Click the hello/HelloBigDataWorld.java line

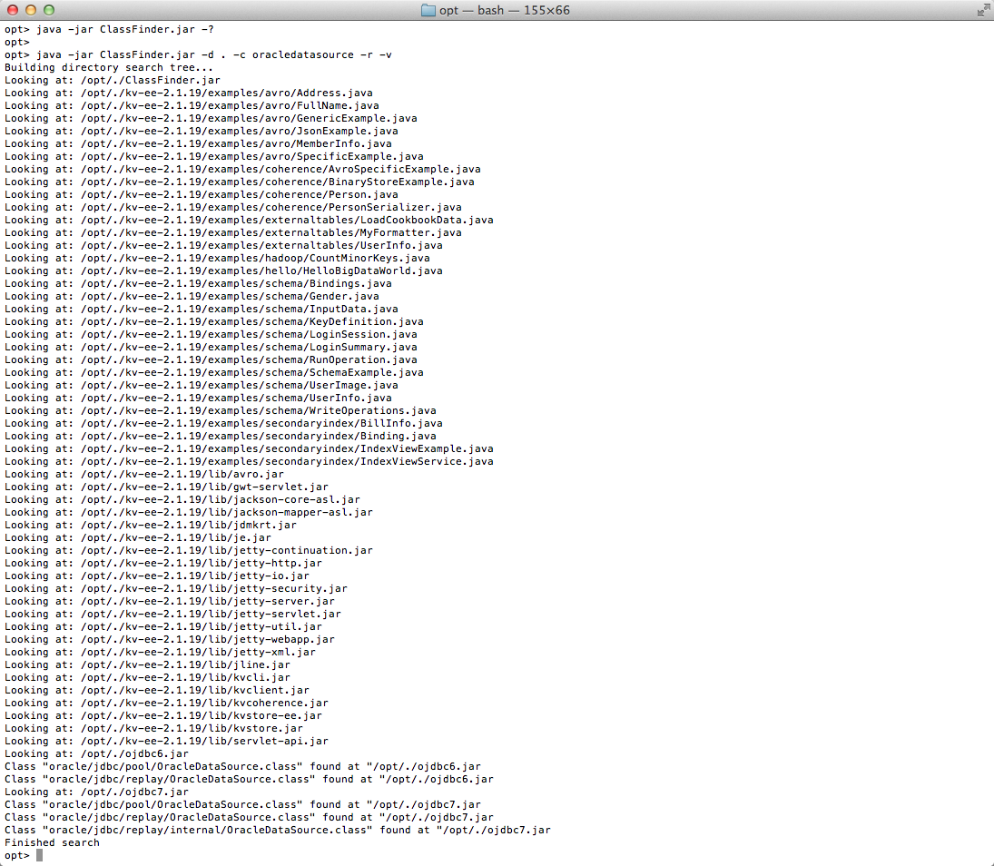(x=223, y=271)
